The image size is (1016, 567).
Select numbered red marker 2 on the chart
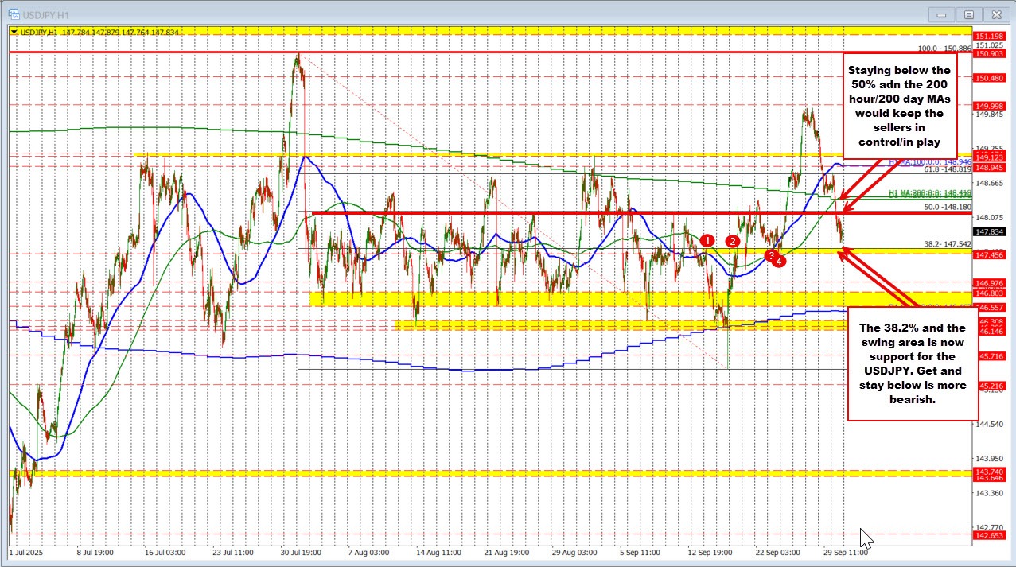pyautogui.click(x=733, y=240)
